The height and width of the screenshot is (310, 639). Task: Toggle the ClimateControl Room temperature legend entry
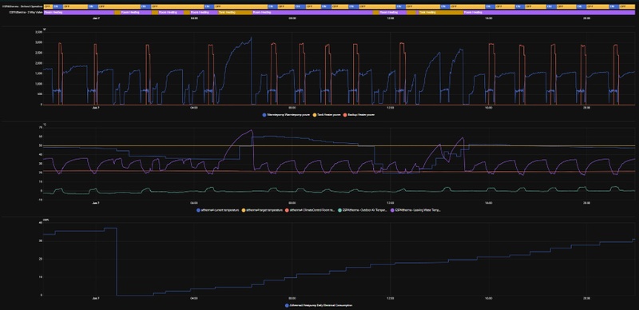[310, 210]
